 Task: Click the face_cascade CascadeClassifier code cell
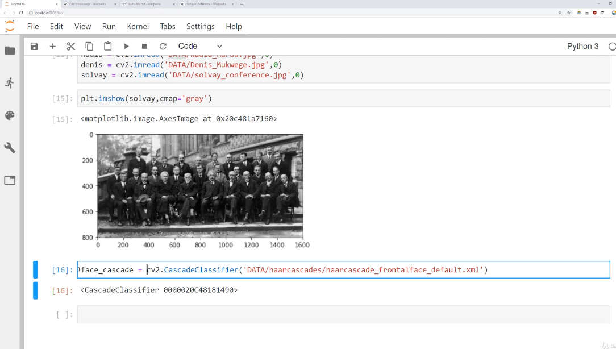coord(343,269)
